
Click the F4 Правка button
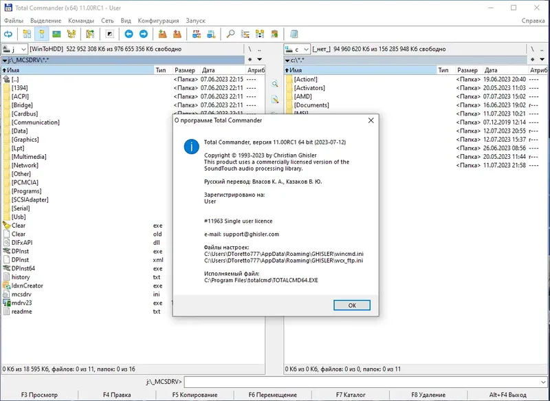point(117,395)
